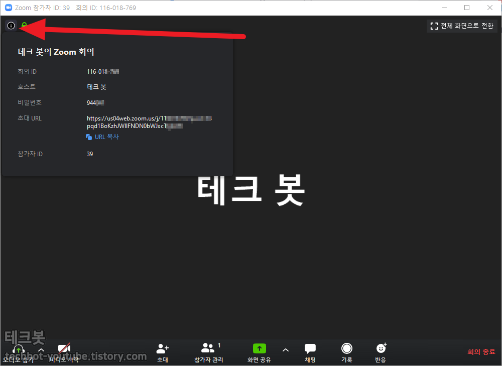Open reactions menu

pos(381,353)
